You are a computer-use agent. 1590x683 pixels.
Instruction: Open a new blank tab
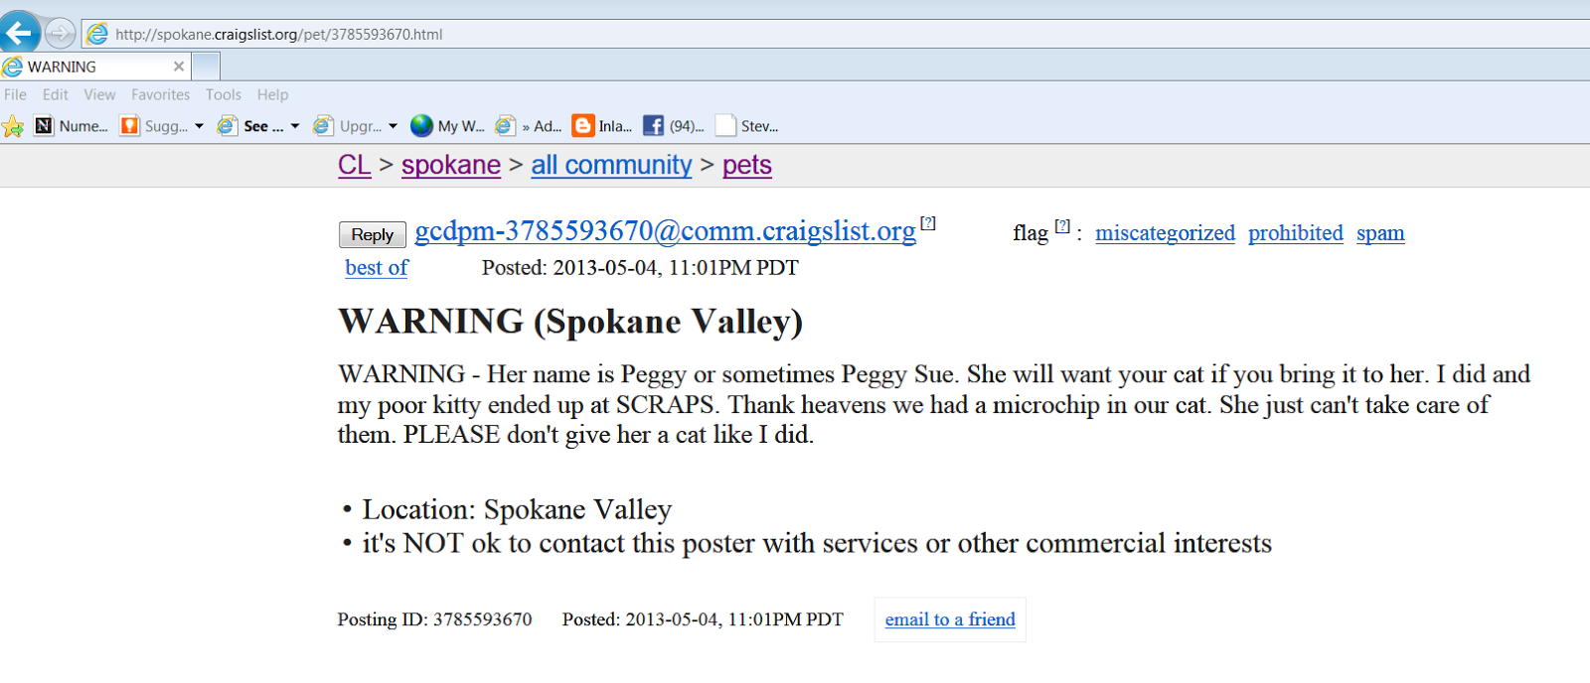(x=206, y=67)
